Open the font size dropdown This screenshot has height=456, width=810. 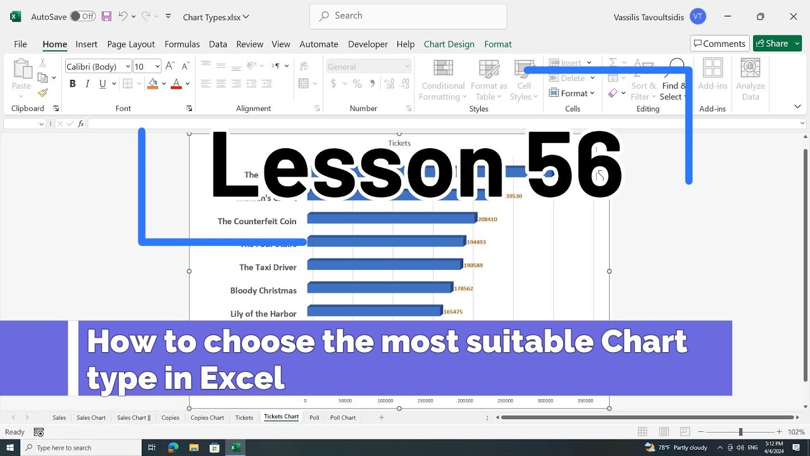point(157,66)
